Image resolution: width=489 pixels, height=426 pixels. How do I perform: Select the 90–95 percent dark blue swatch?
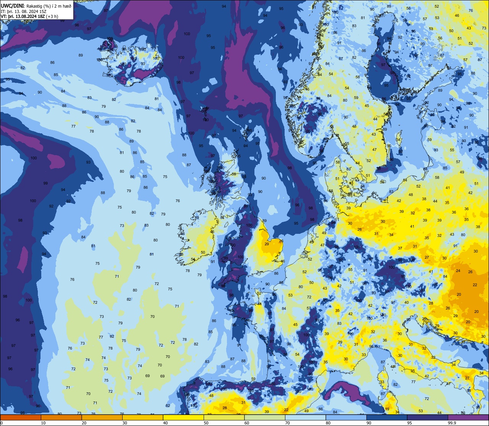coord(387,417)
